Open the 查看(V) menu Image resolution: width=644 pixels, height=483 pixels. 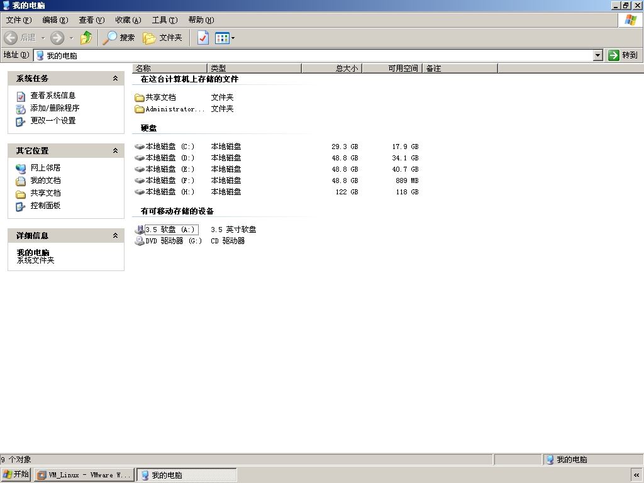[92, 20]
